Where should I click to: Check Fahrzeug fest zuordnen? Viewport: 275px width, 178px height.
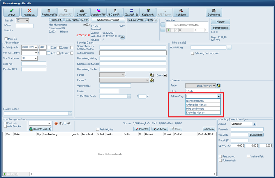click(x=192, y=53)
